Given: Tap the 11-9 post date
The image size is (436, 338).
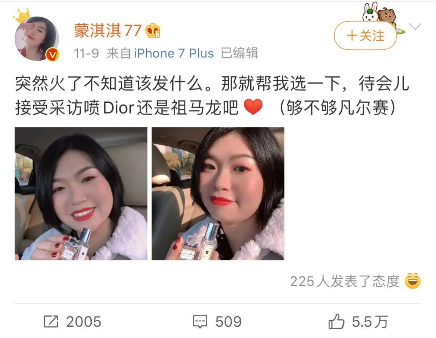Looking at the screenshot, I should point(86,53).
